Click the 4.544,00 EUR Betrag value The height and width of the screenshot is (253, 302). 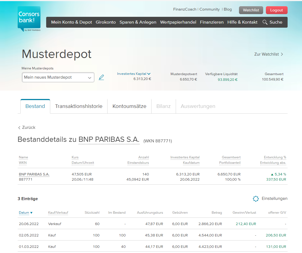pyautogui.click(x=210, y=235)
